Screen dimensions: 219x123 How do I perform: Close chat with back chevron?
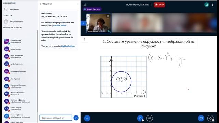(40, 4)
